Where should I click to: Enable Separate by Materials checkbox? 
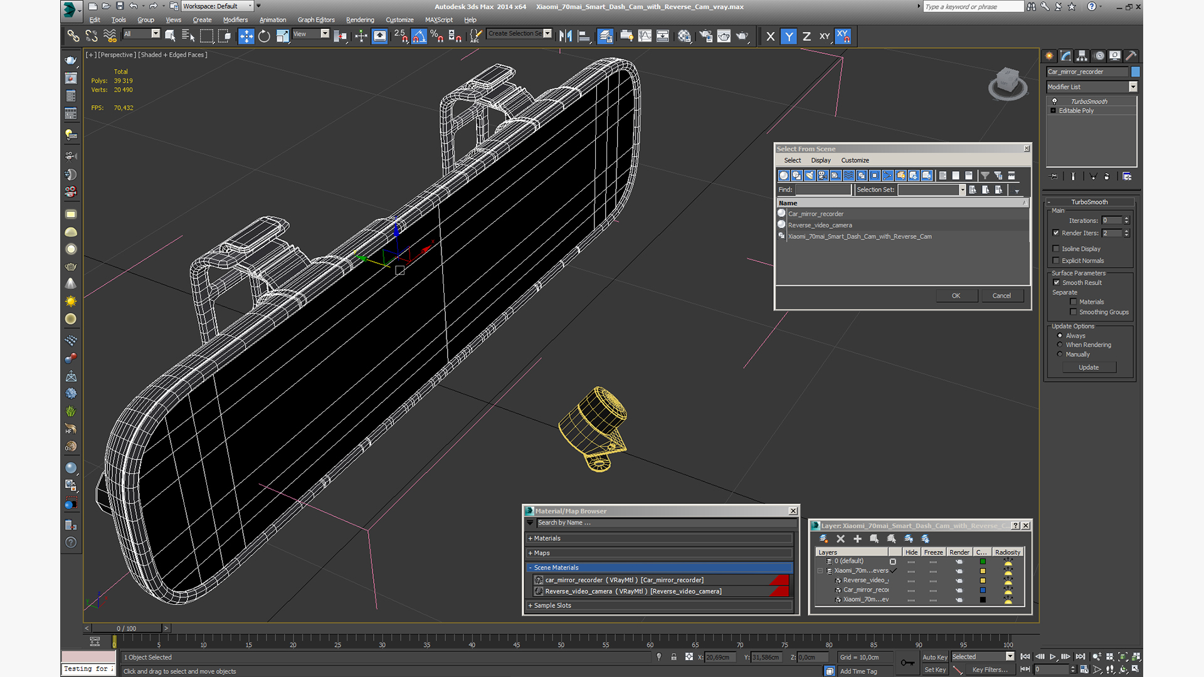tap(1073, 302)
